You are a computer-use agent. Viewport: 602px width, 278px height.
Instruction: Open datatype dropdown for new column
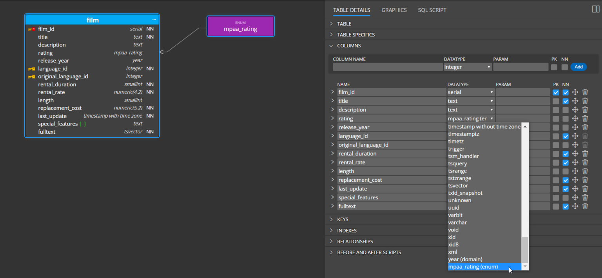coord(467,67)
